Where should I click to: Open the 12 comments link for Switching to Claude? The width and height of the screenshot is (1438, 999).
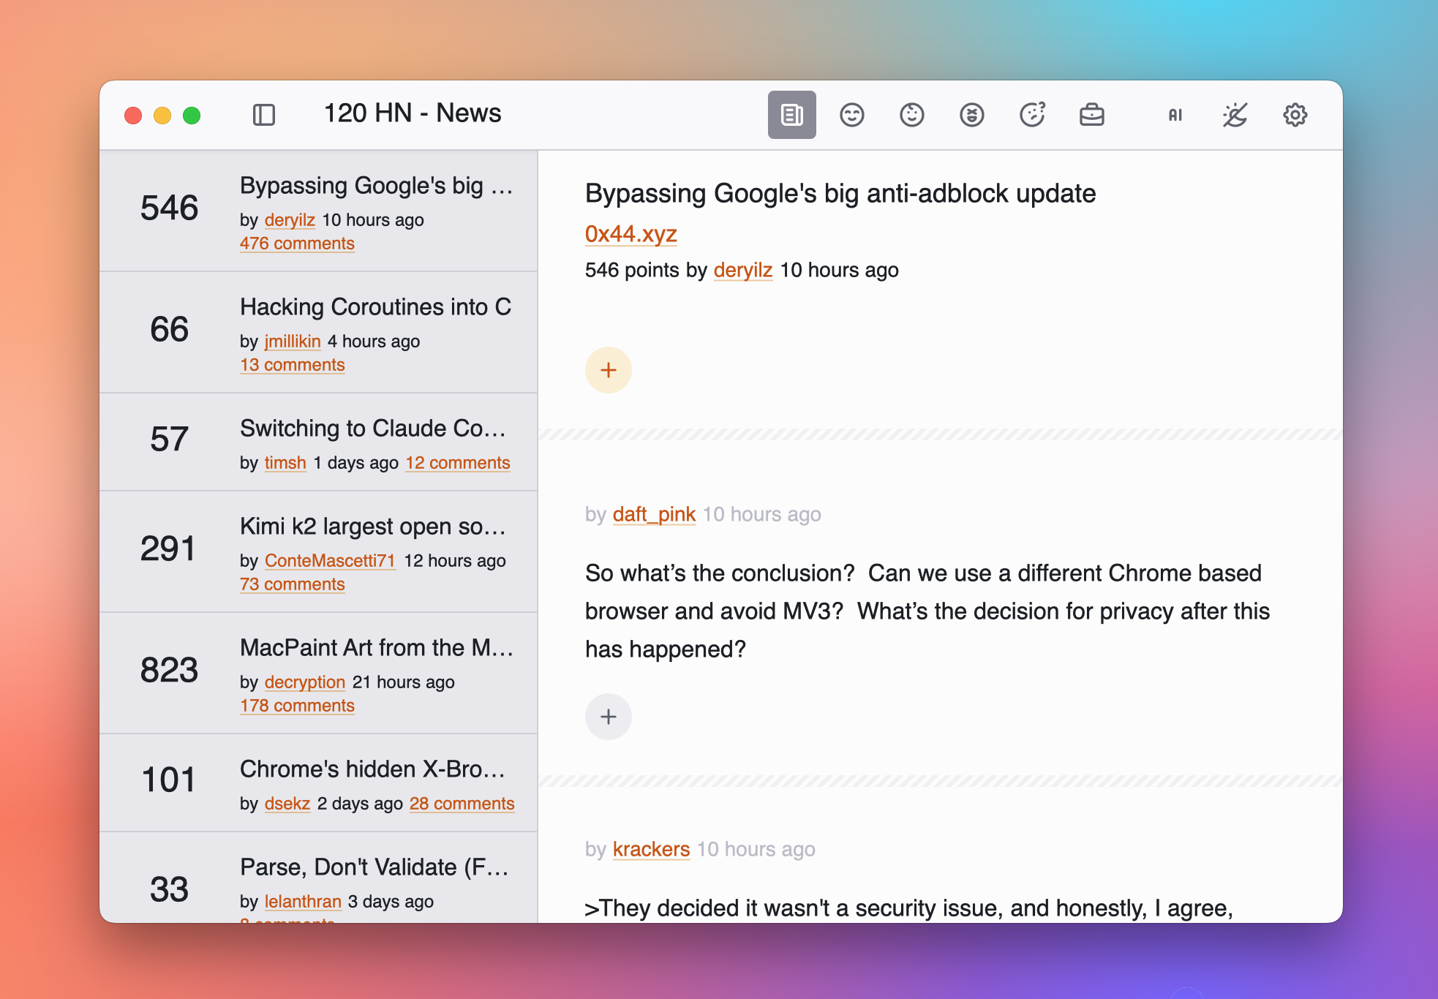(458, 463)
